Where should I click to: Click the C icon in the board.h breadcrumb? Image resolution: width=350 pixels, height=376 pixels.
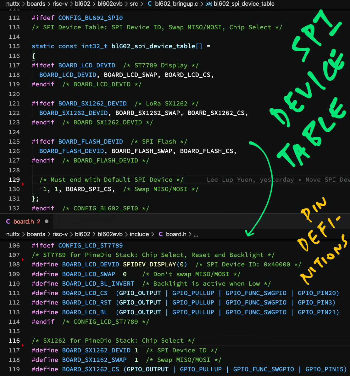click(x=160, y=234)
